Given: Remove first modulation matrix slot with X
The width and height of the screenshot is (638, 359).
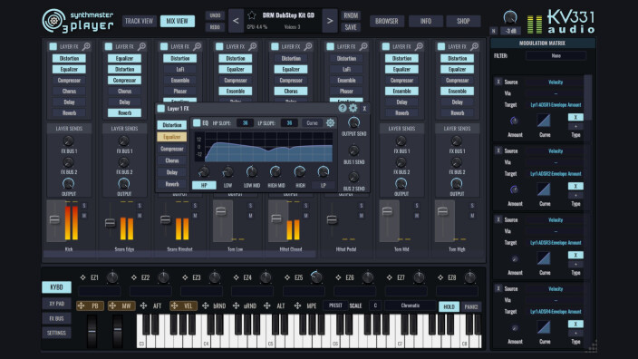Looking at the screenshot, I should [498, 82].
